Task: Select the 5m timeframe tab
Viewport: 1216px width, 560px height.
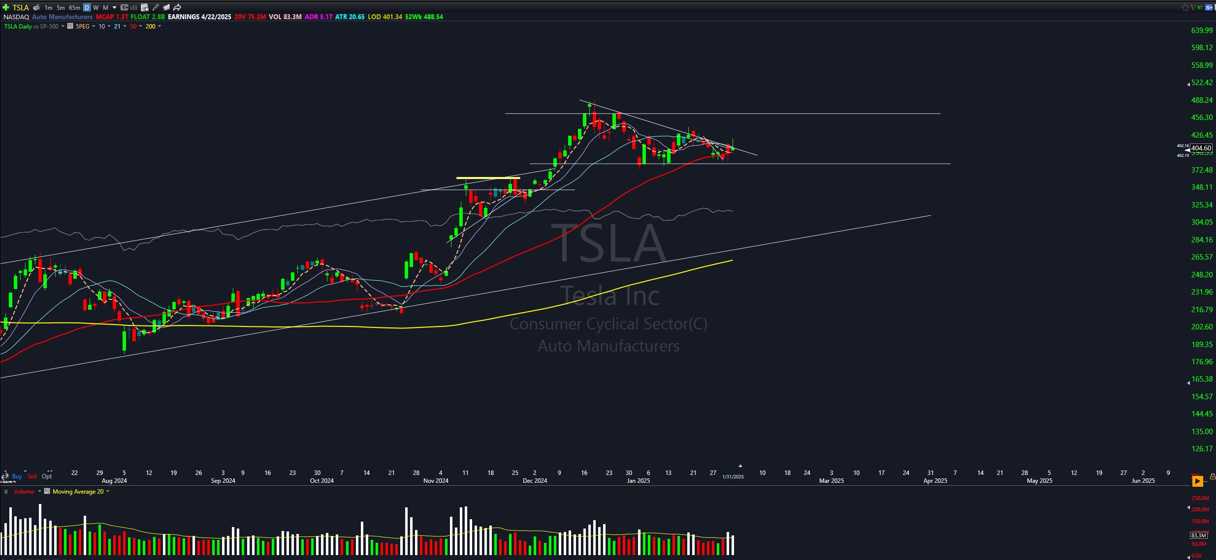Action: [x=61, y=7]
